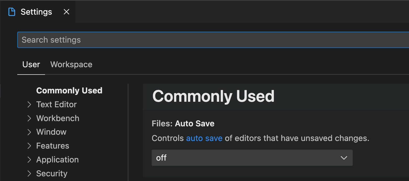The width and height of the screenshot is (409, 181).
Task: Select the User settings tab
Action: (31, 64)
